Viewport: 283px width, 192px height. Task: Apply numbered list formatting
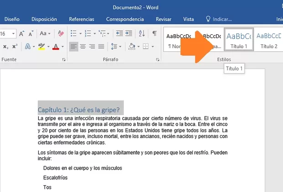(x=88, y=33)
